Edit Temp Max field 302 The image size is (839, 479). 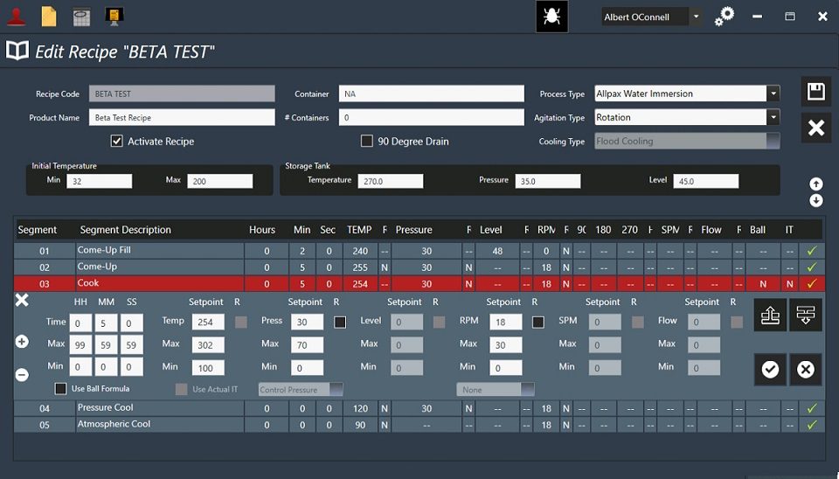tap(208, 344)
